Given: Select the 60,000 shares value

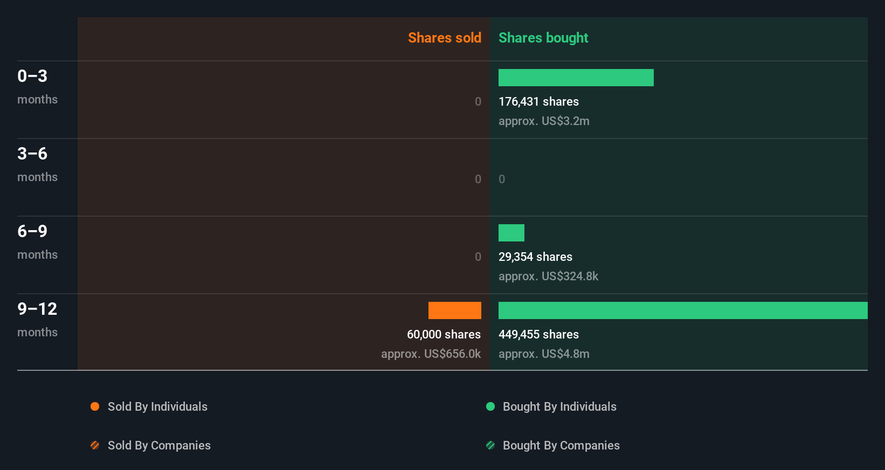Looking at the screenshot, I should tap(444, 335).
